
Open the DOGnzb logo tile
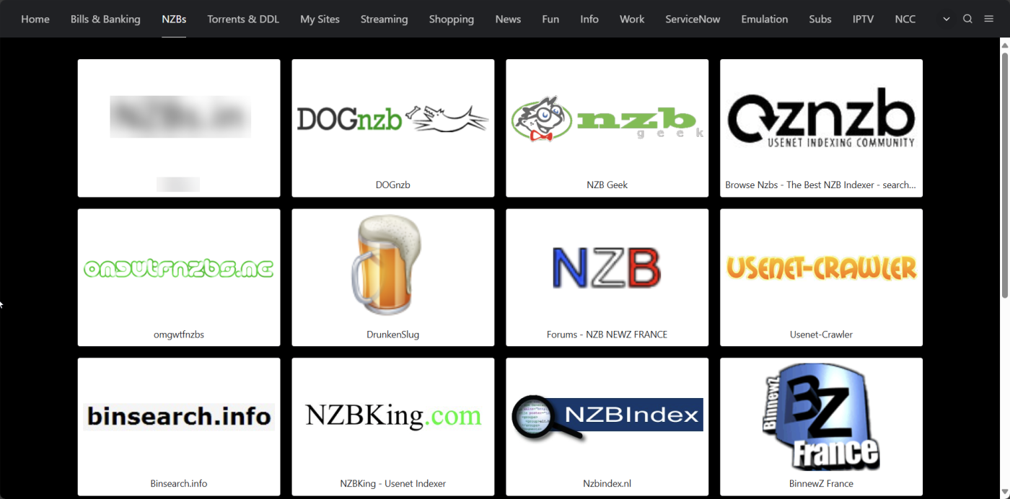(393, 118)
